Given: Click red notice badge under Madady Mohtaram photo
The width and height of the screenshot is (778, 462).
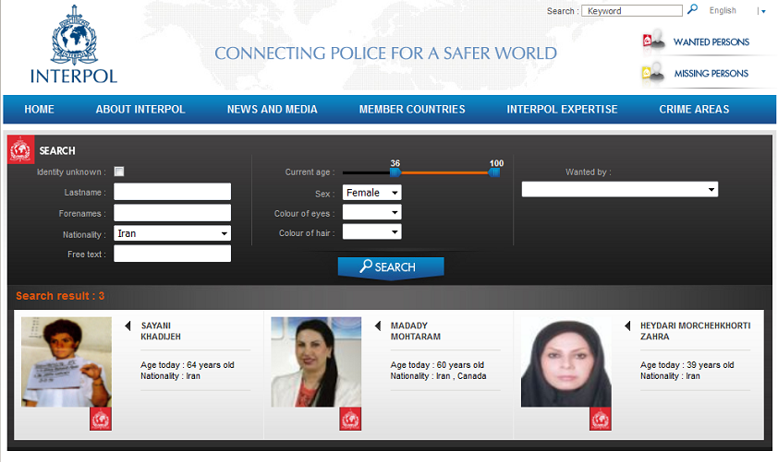Looking at the screenshot, I should (350, 419).
